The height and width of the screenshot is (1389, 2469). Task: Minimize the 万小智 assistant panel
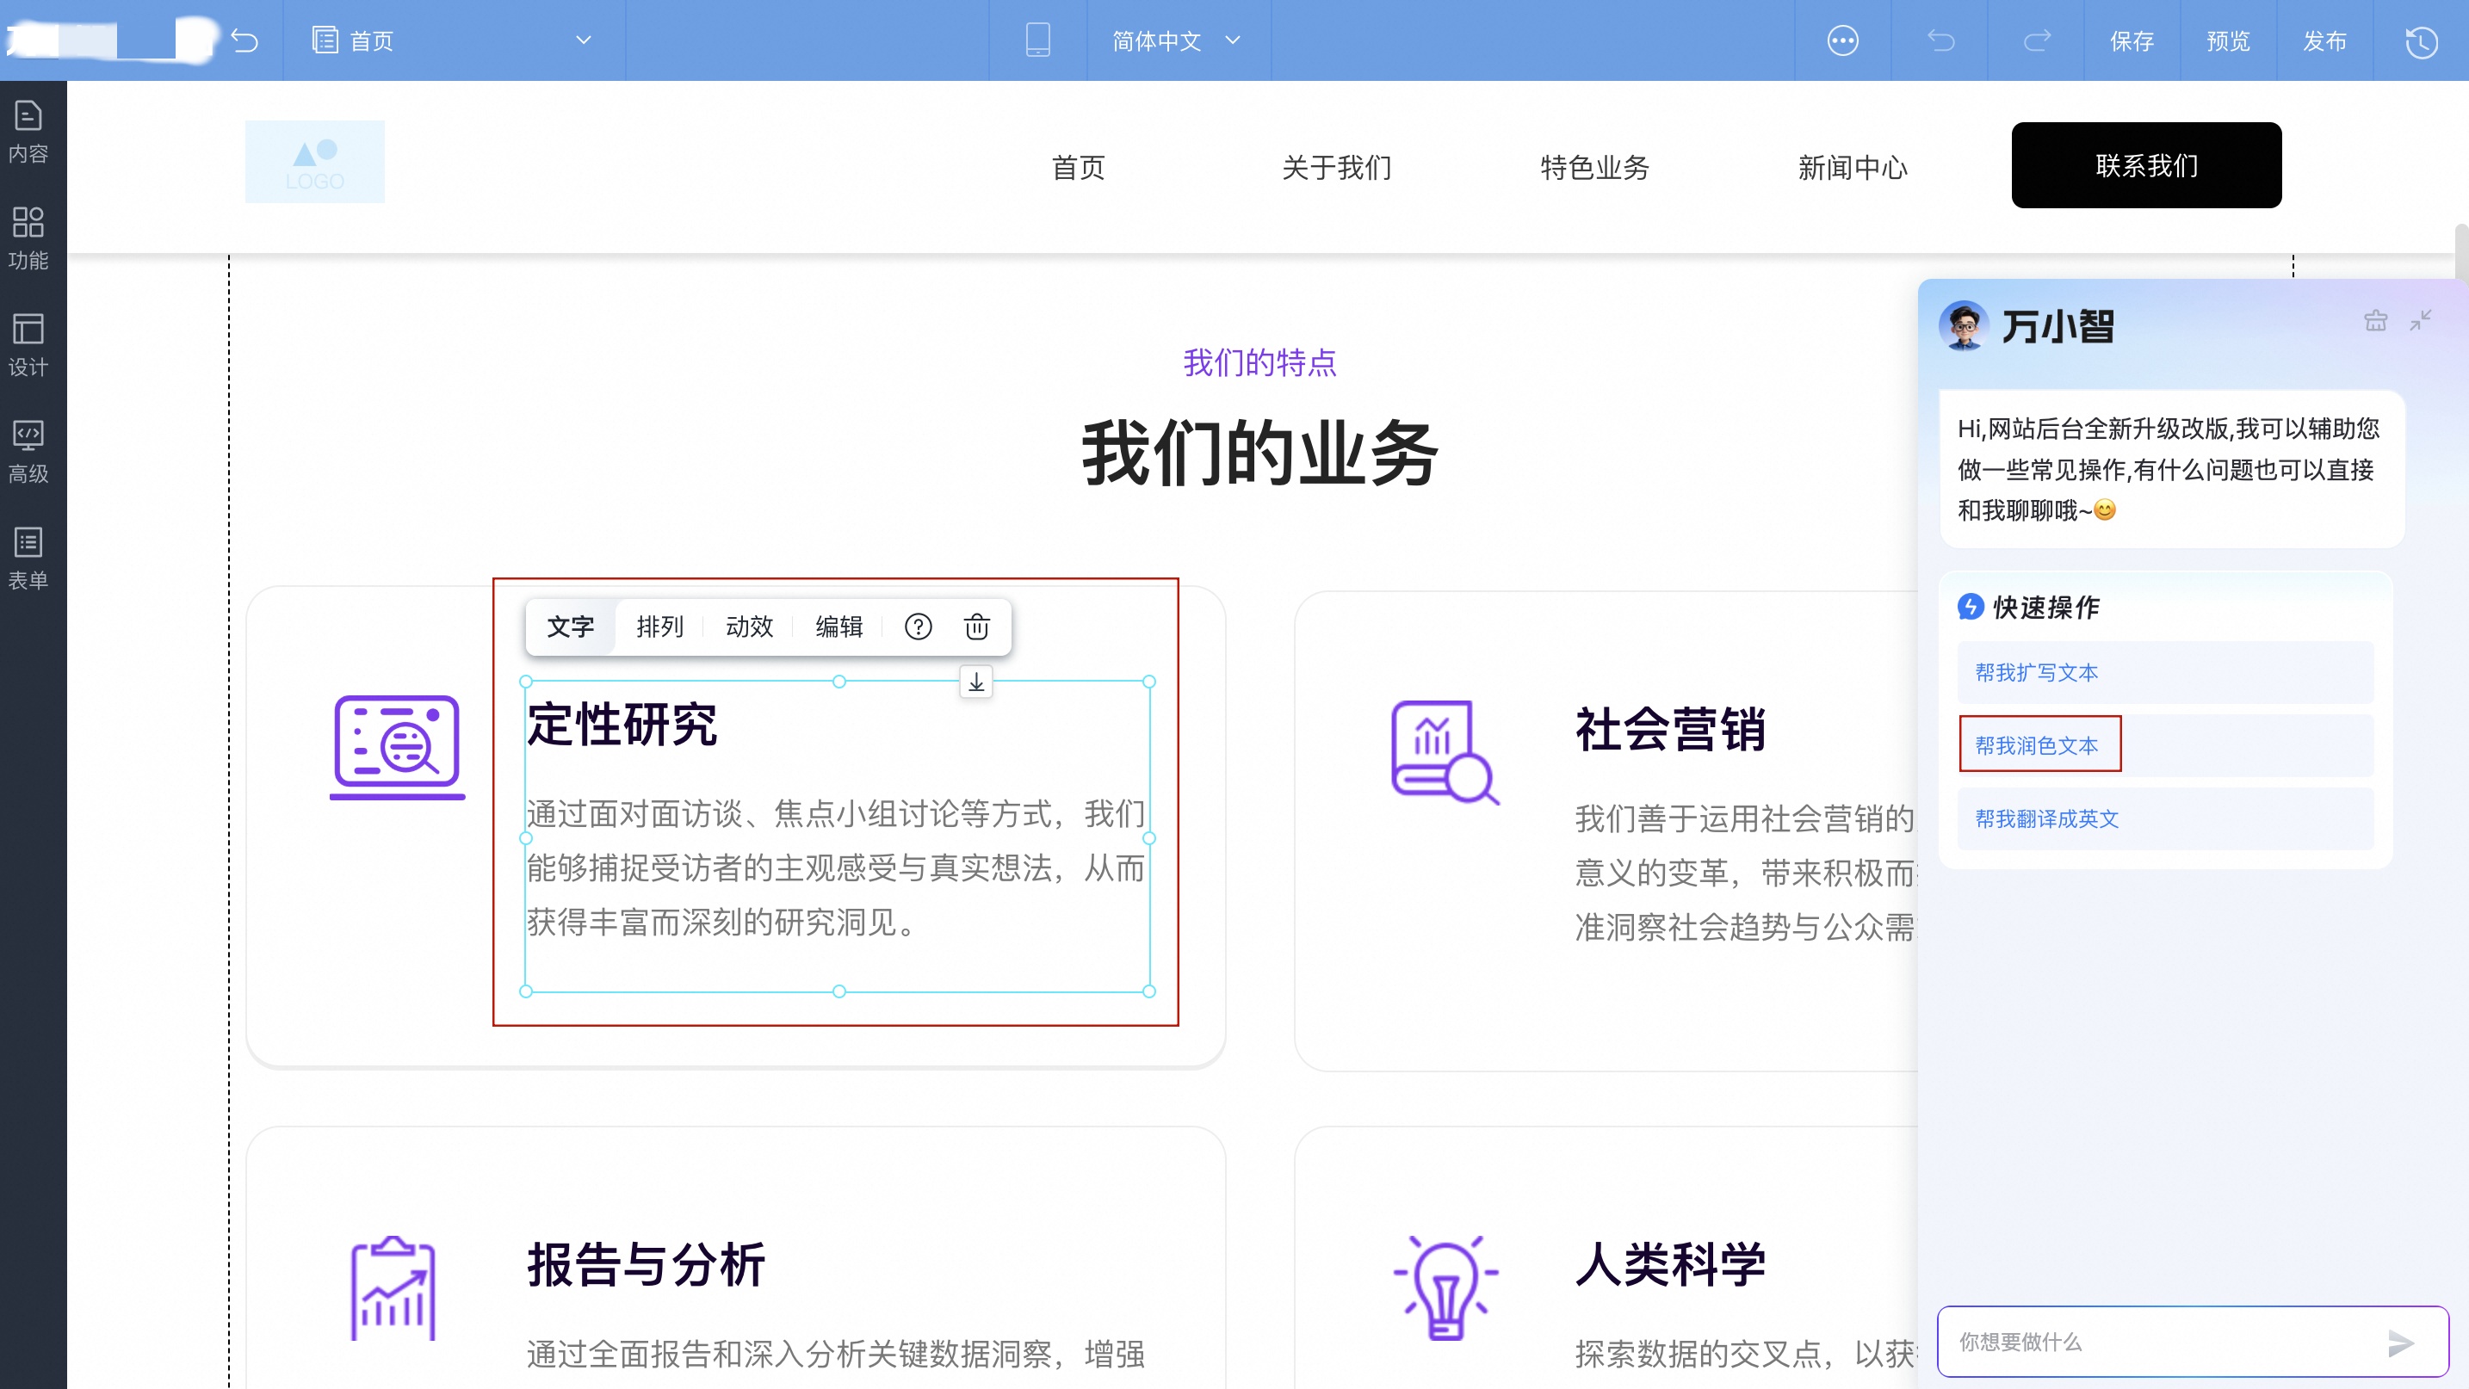click(2421, 321)
